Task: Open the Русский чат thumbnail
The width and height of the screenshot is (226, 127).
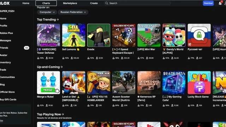Action: [x=199, y=35]
